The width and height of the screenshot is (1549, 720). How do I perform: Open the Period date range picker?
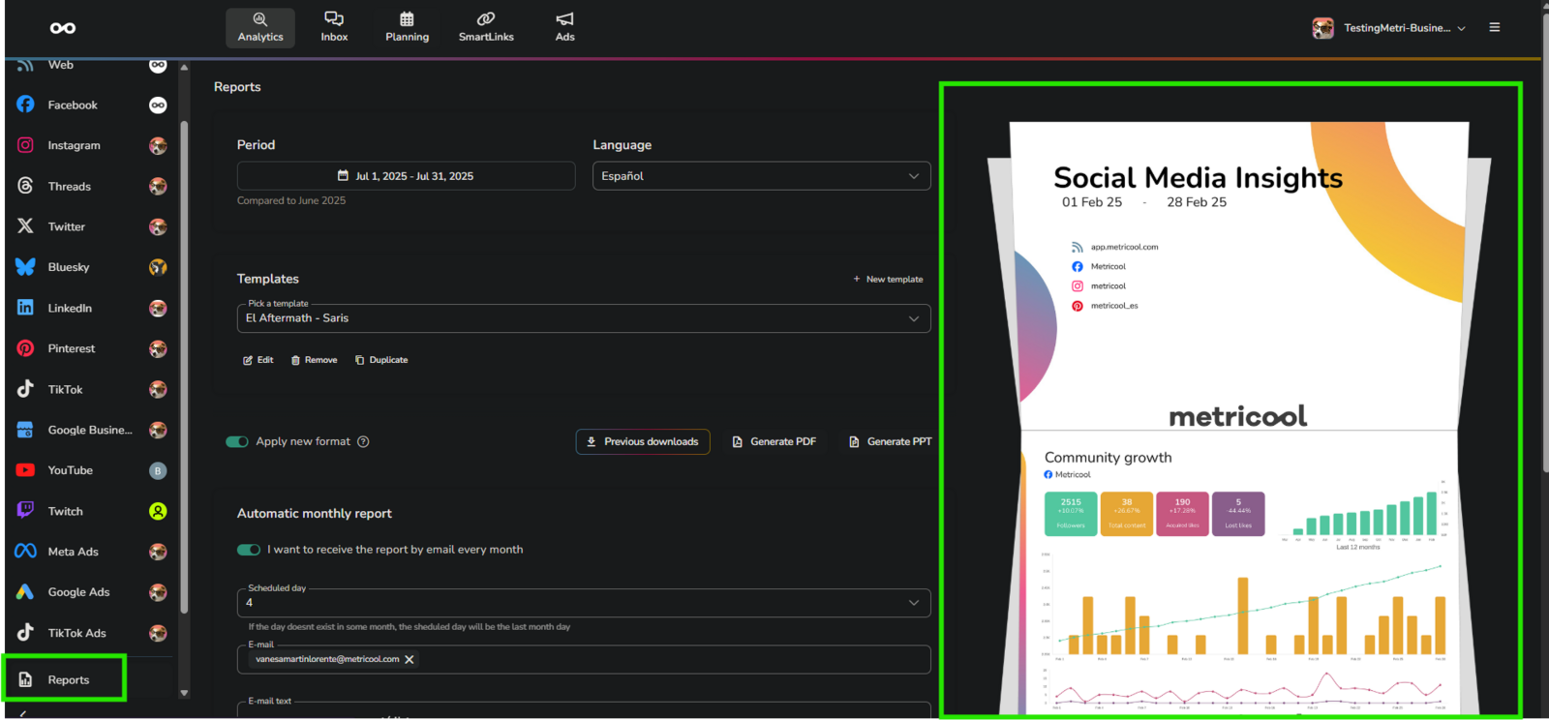pyautogui.click(x=407, y=176)
